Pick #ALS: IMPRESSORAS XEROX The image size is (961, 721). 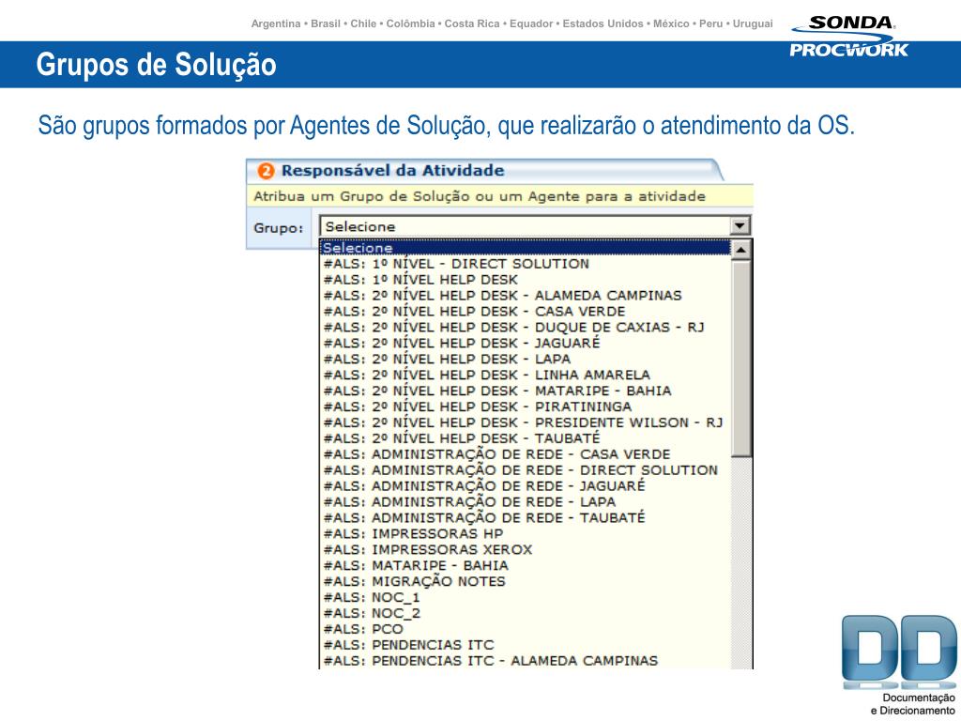[526, 550]
